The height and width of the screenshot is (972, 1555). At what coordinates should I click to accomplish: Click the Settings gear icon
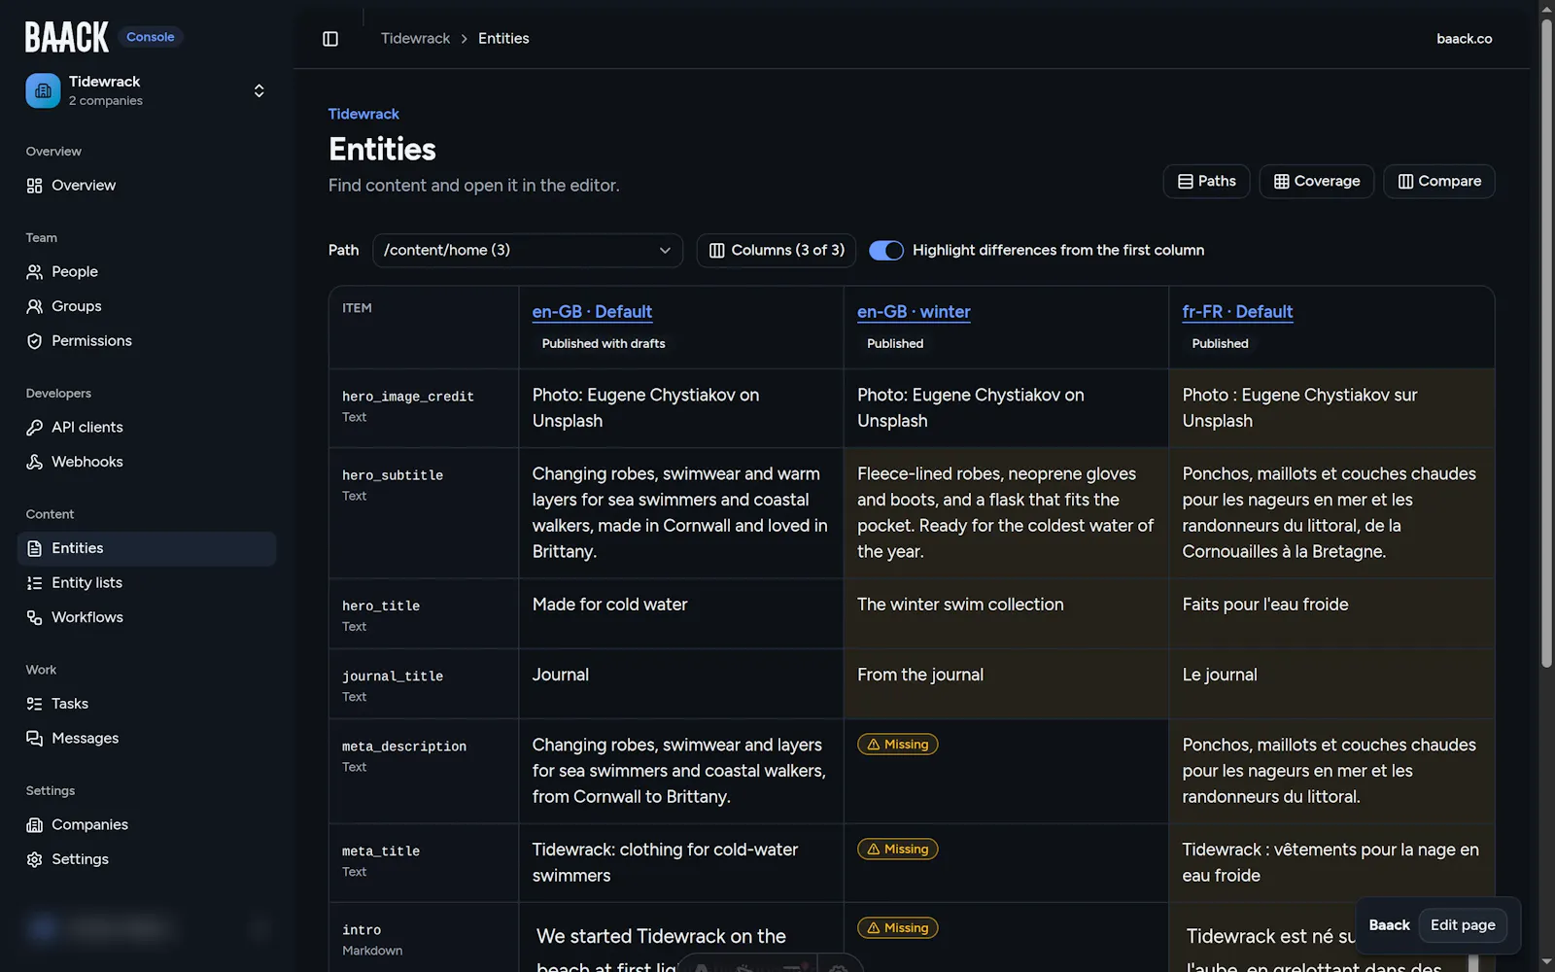click(35, 859)
